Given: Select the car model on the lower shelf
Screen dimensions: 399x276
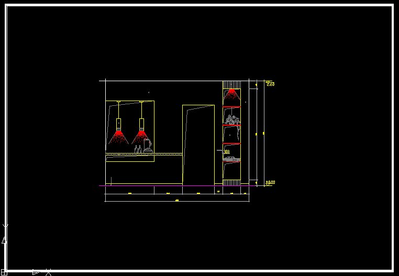Looking at the screenshot, I should (x=231, y=159).
